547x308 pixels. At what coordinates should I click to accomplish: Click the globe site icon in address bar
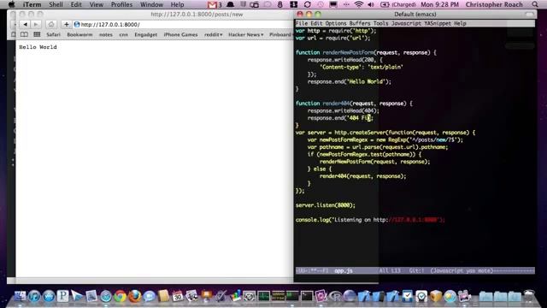tap(77, 25)
